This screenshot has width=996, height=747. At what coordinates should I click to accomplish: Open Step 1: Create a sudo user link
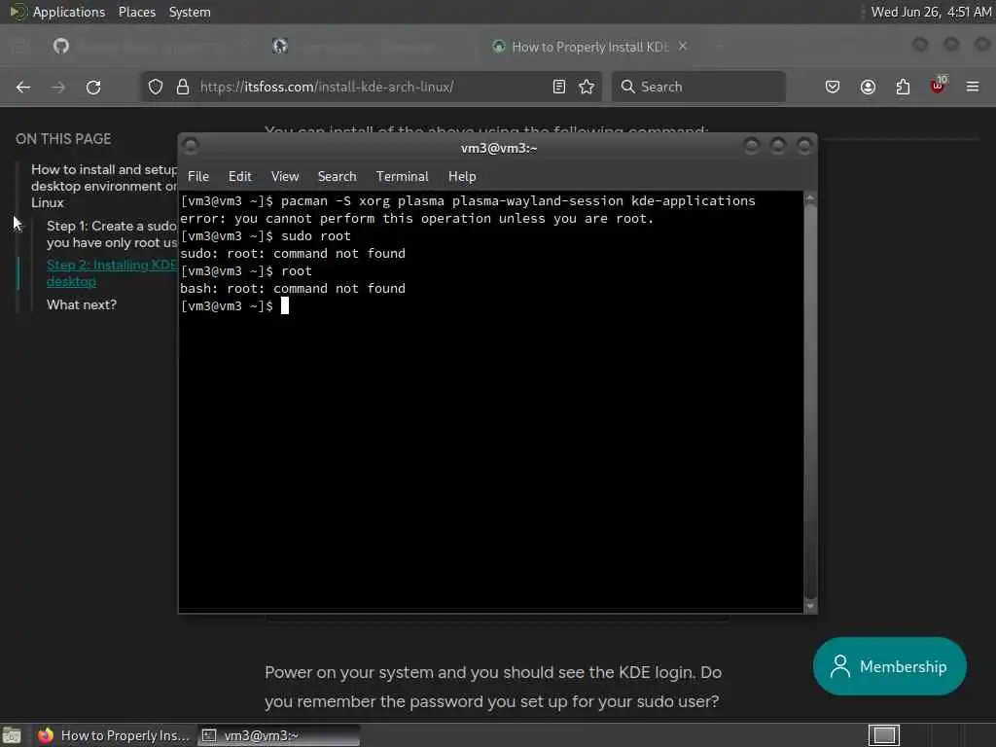tap(112, 234)
